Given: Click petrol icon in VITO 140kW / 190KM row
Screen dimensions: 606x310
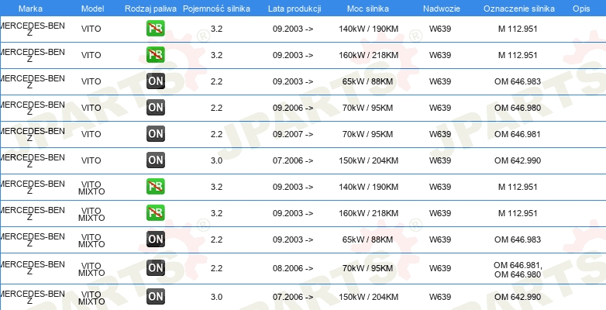Looking at the screenshot, I should pos(155,29).
